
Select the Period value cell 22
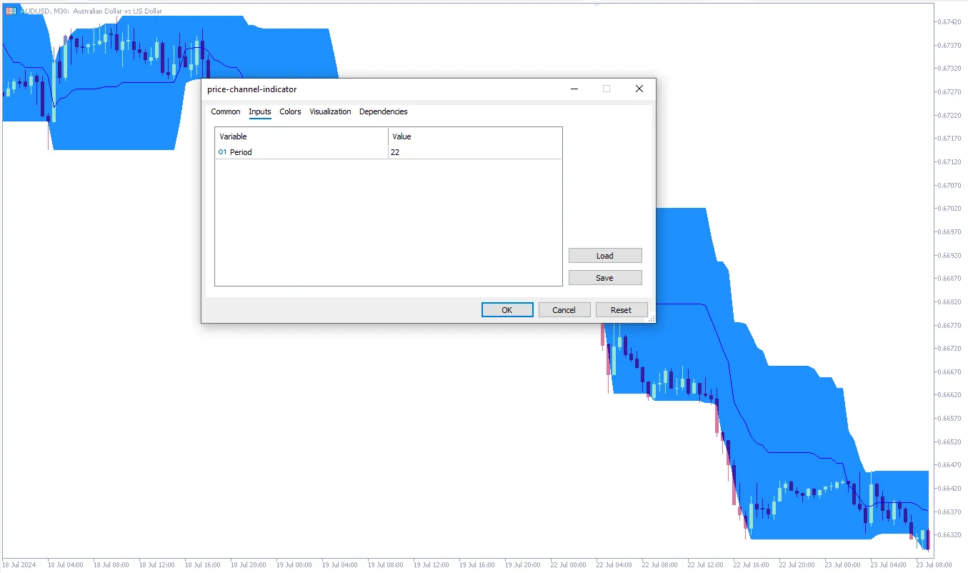click(x=475, y=152)
